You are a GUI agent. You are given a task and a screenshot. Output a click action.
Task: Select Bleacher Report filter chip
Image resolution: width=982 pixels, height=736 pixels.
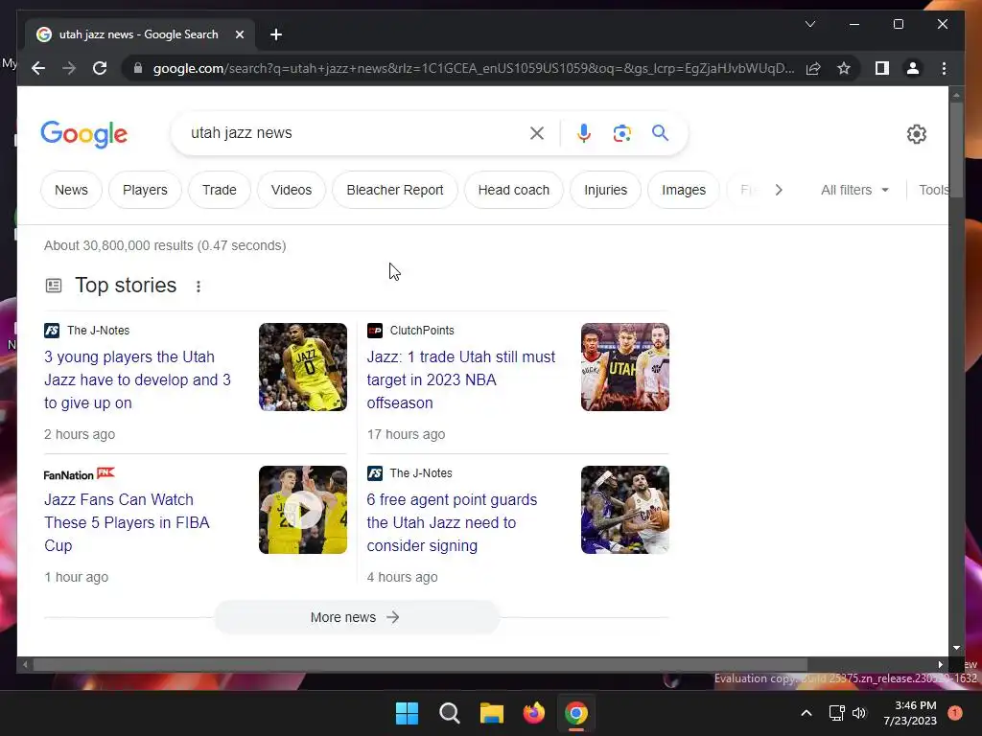(x=394, y=190)
